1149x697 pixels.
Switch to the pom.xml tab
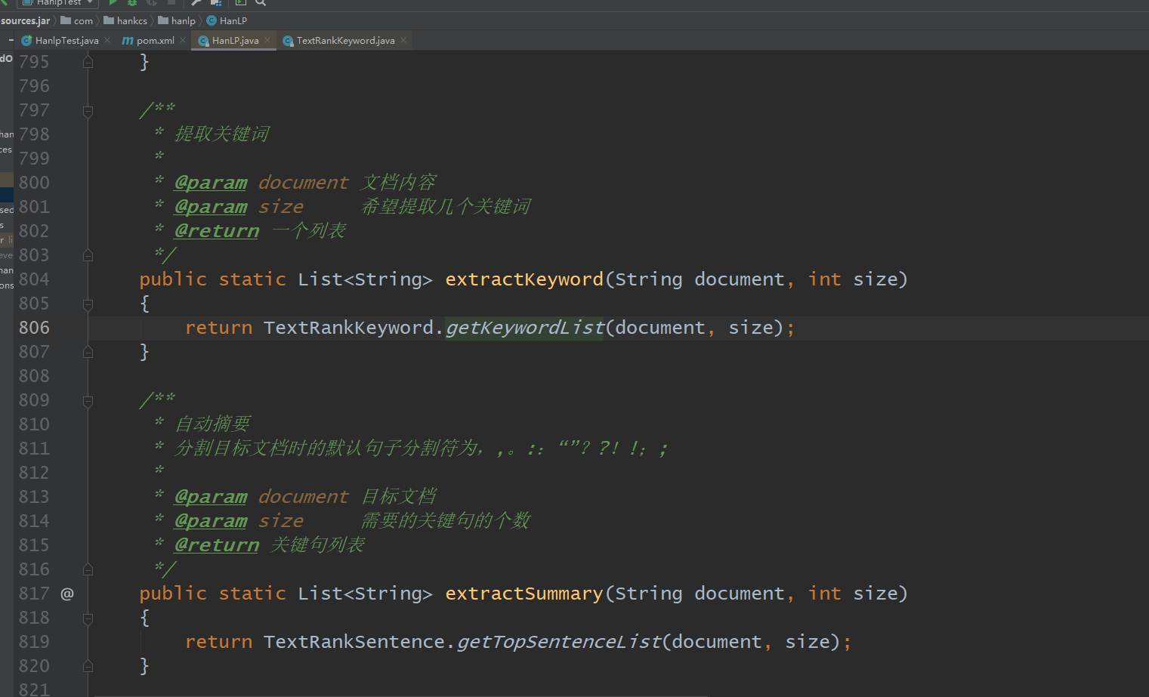point(155,40)
